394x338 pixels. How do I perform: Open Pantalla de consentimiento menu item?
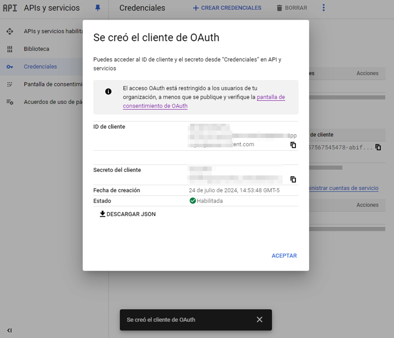[53, 84]
